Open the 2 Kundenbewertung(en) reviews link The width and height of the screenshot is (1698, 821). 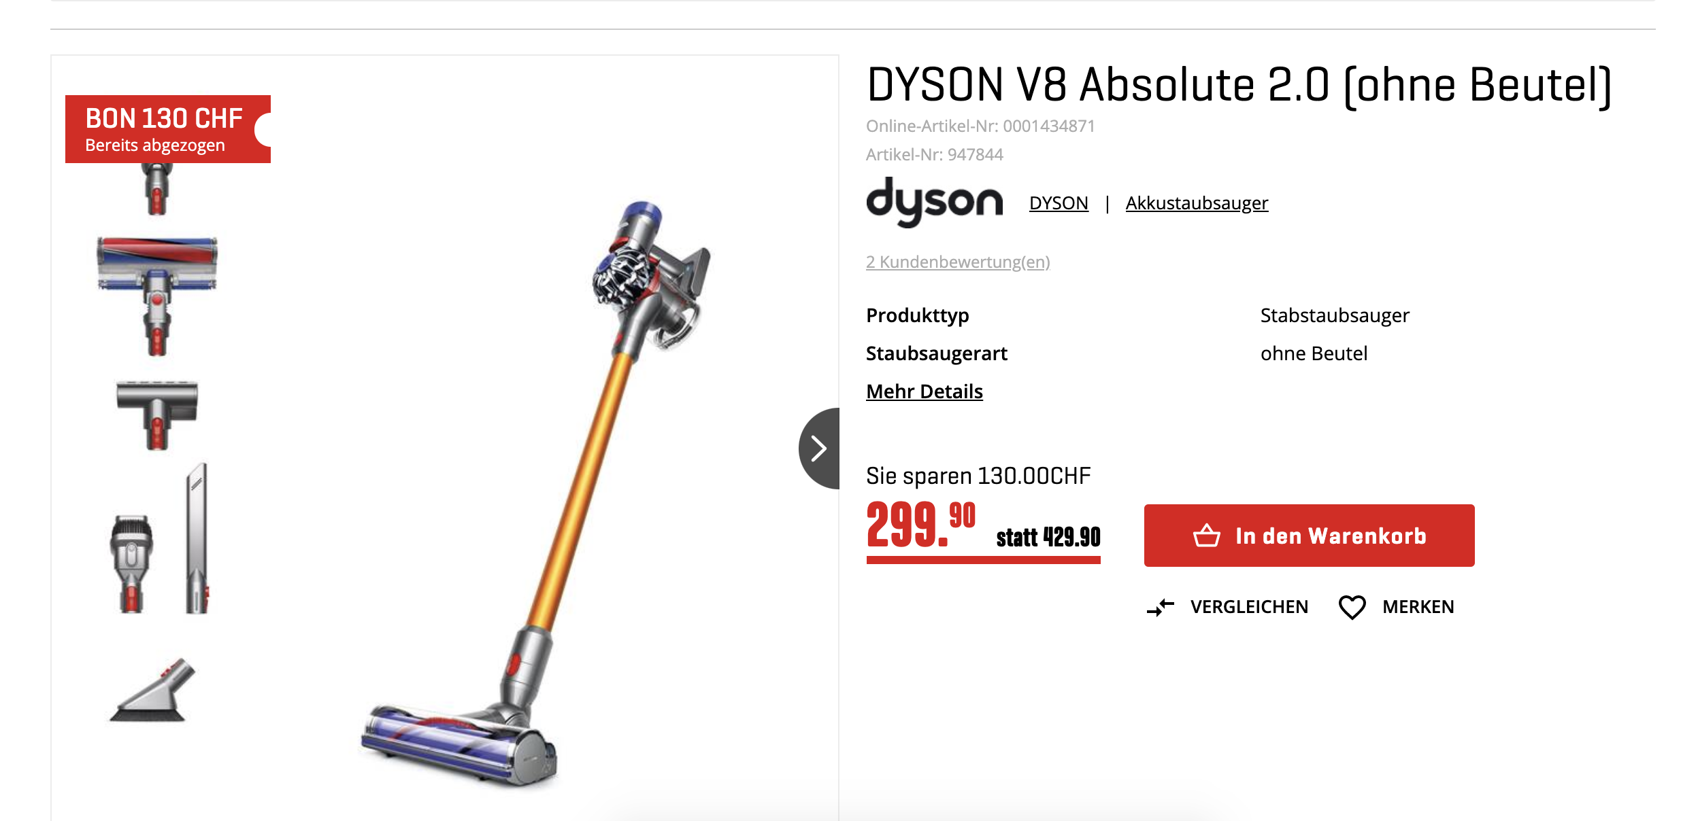click(x=958, y=262)
